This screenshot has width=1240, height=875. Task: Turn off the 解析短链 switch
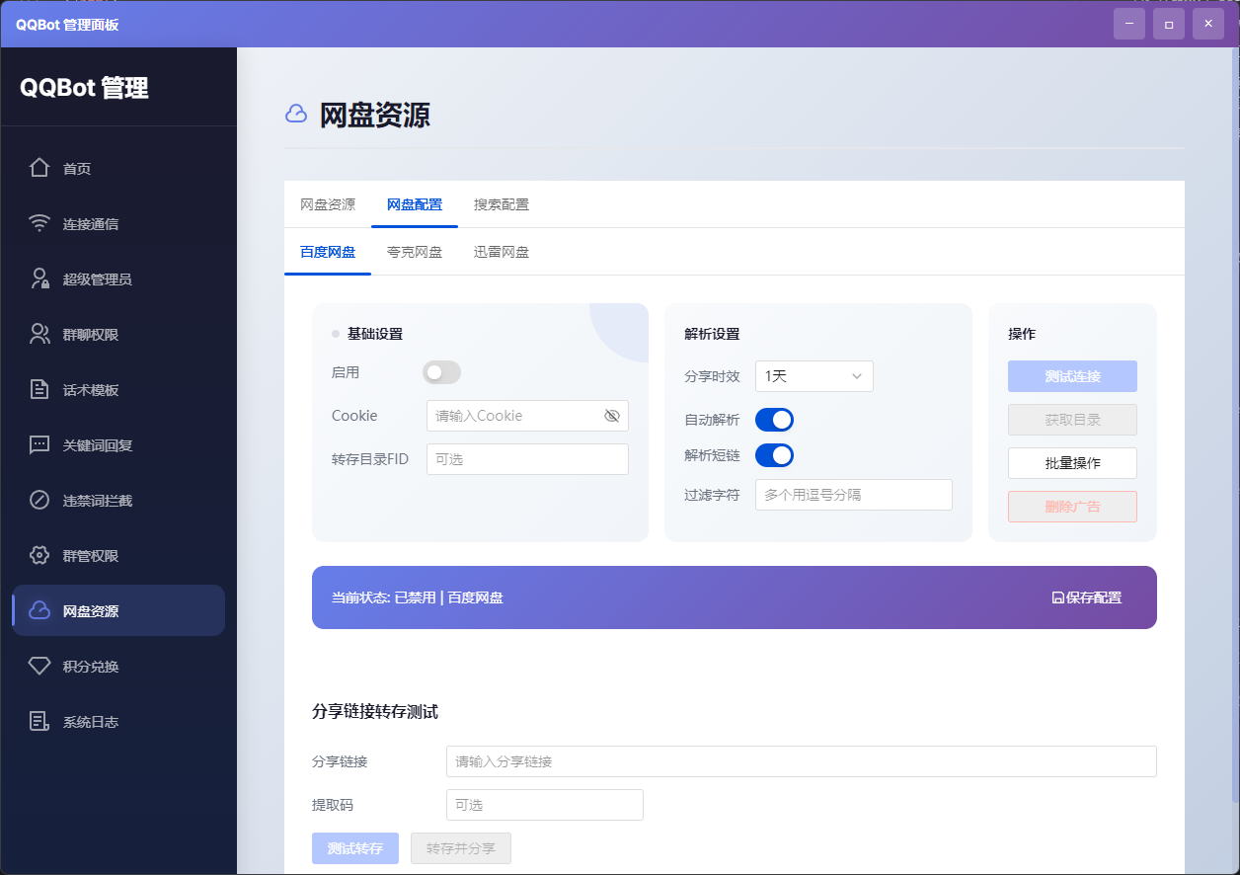point(774,455)
